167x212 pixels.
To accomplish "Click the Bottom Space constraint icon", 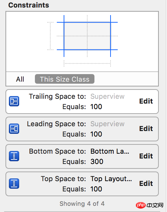I will [14, 156].
